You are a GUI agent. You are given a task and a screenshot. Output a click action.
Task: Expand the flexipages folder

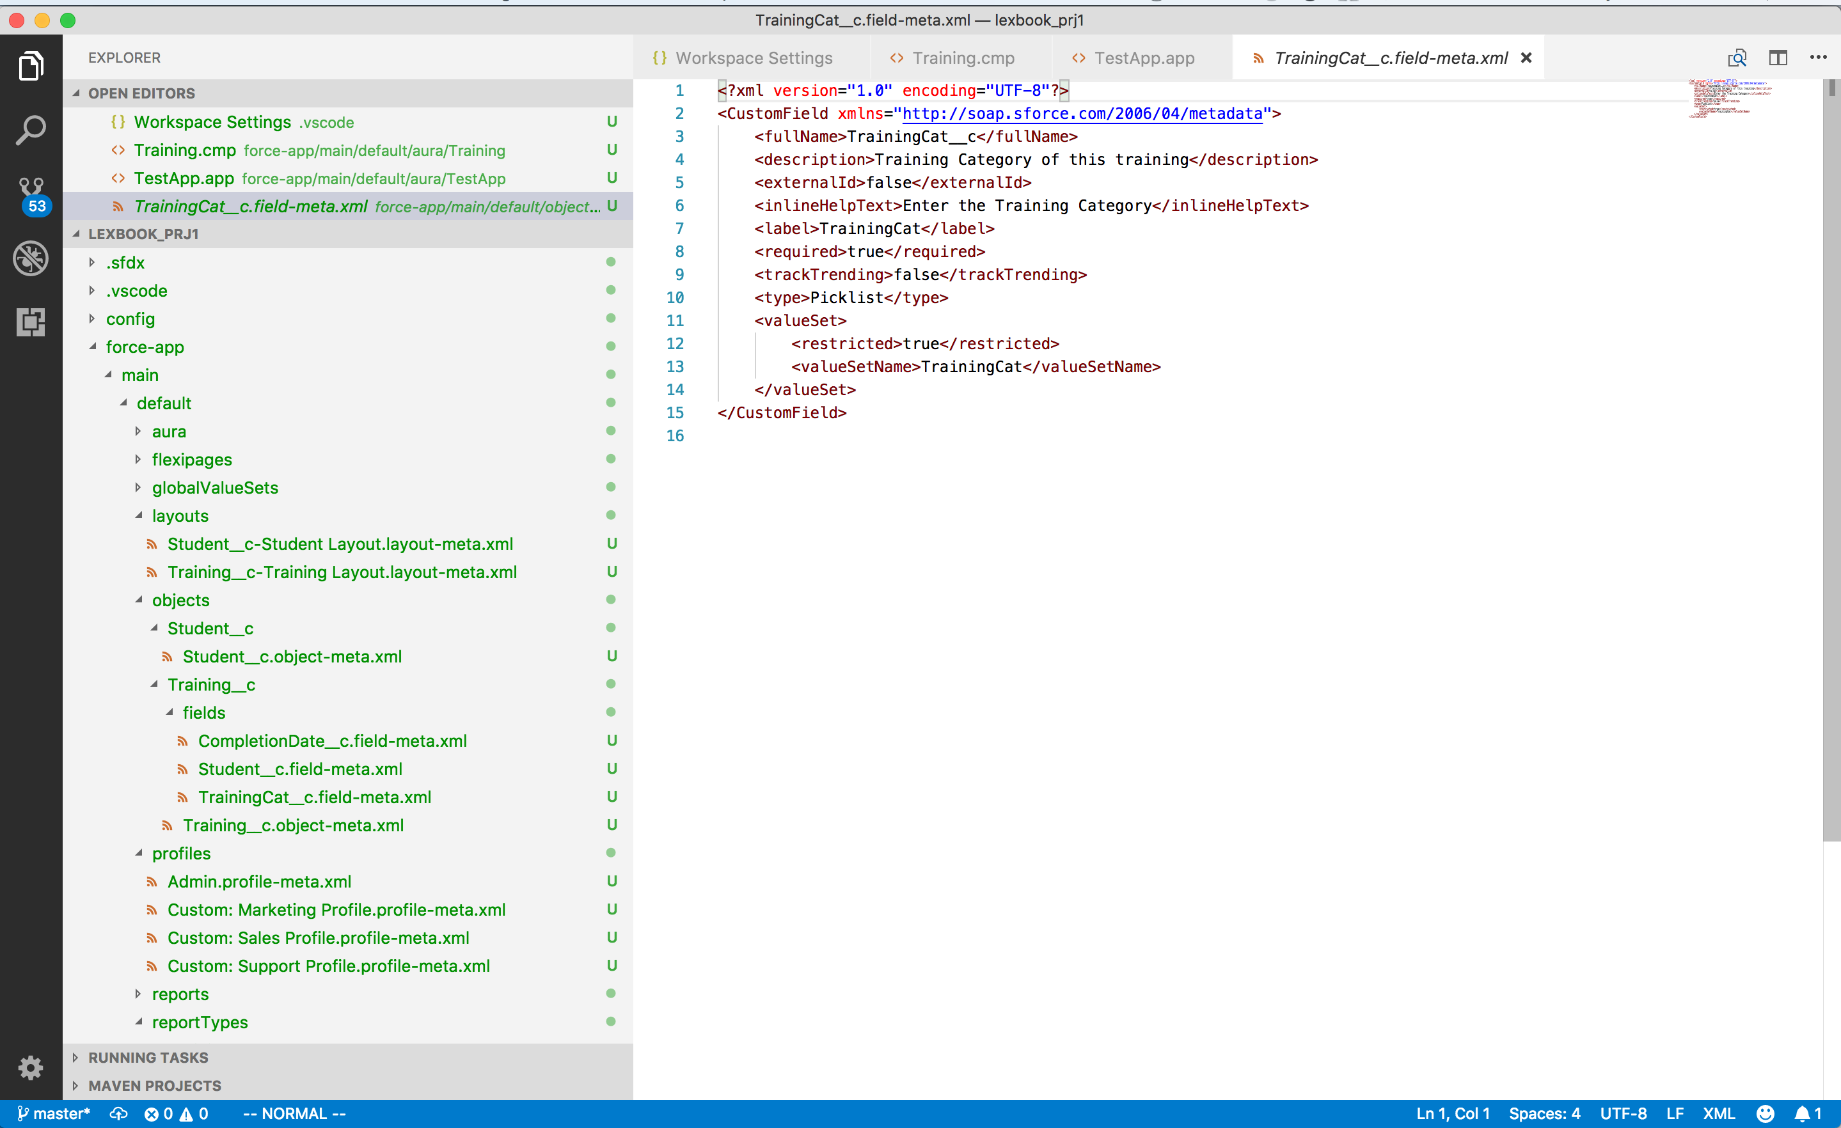138,459
